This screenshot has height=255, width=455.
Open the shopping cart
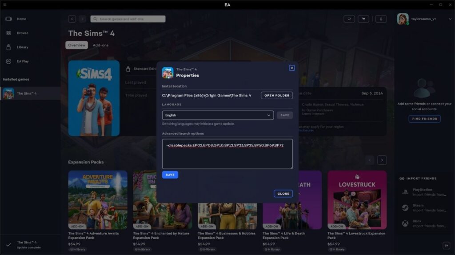click(x=364, y=19)
